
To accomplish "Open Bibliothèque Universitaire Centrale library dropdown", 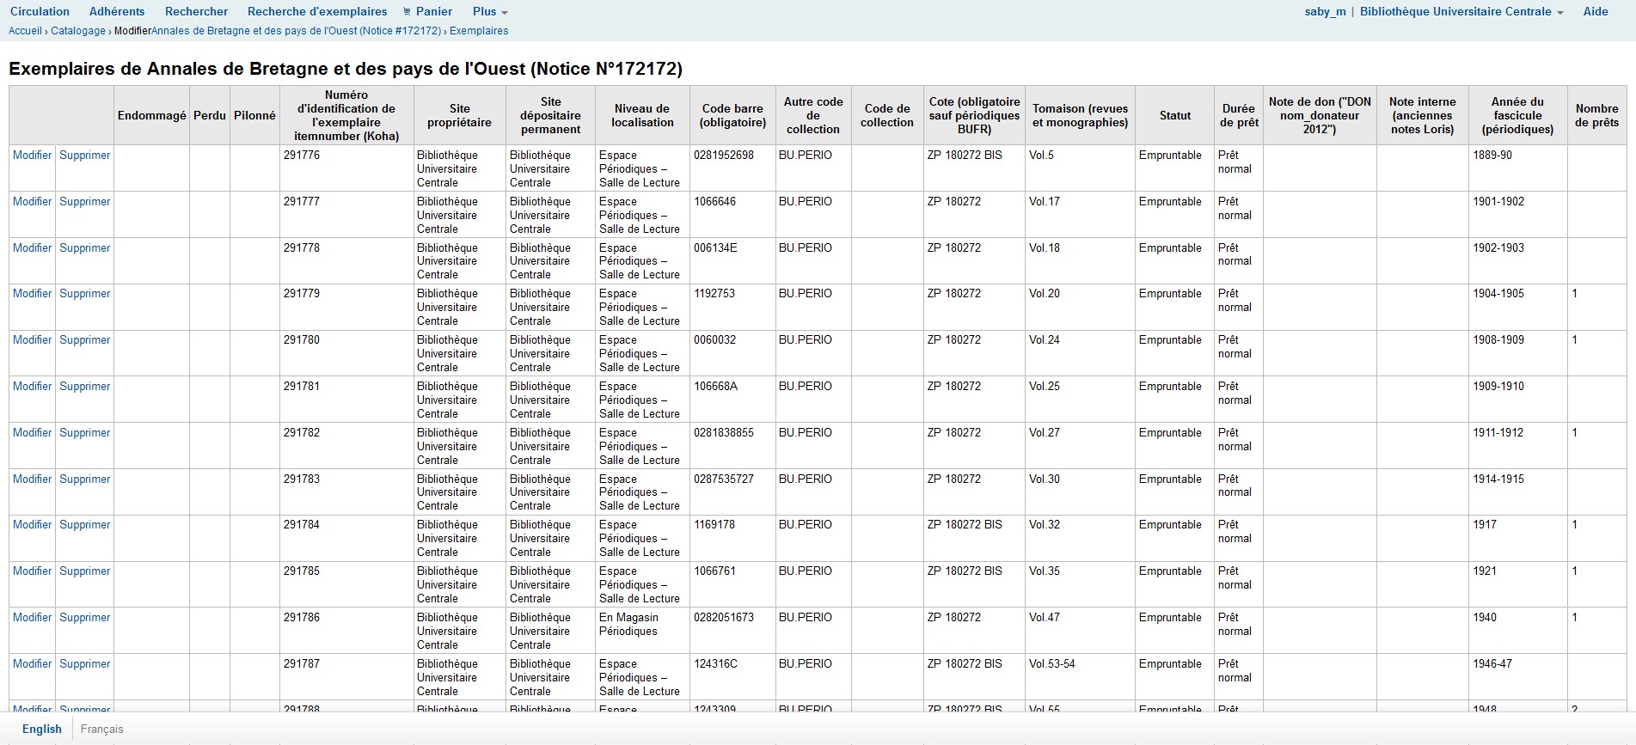I will tap(1461, 11).
